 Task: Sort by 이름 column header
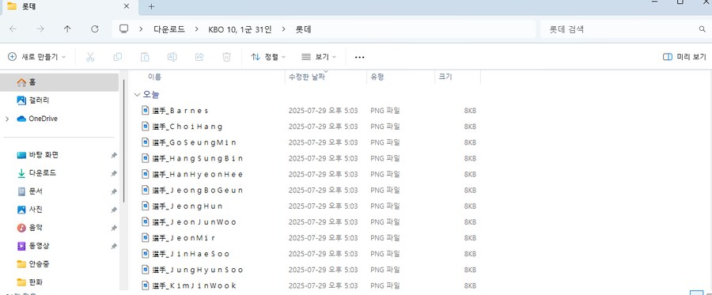pyautogui.click(x=154, y=78)
